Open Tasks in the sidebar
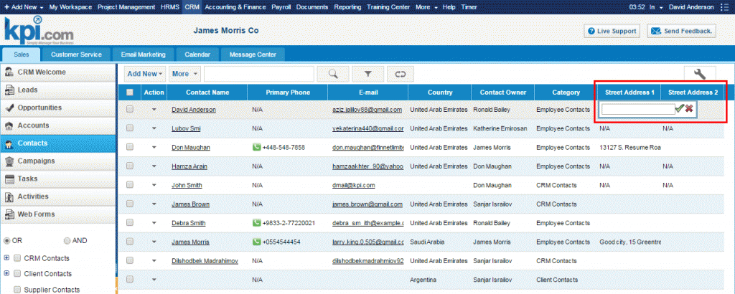 point(58,179)
